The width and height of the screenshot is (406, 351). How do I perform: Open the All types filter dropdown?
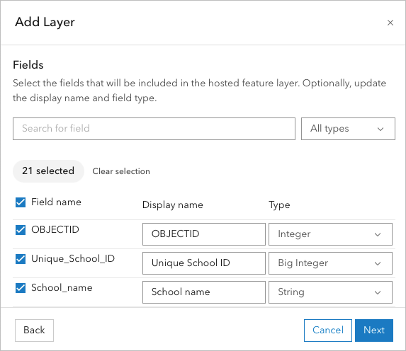(x=348, y=129)
